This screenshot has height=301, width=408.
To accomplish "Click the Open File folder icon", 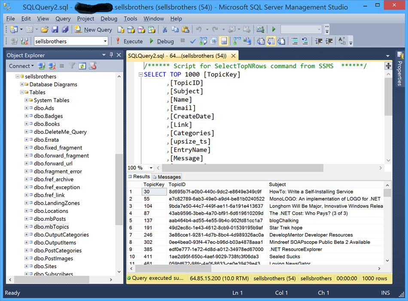I will coord(45,29).
